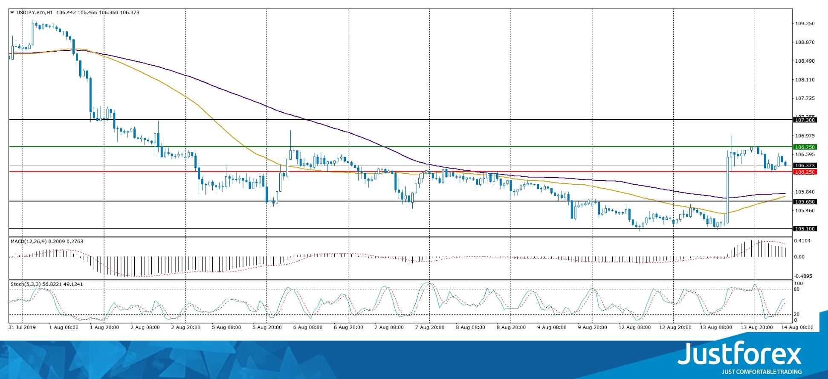
Task: Click the 5 Aug 08:00 time label
Action: 226,327
